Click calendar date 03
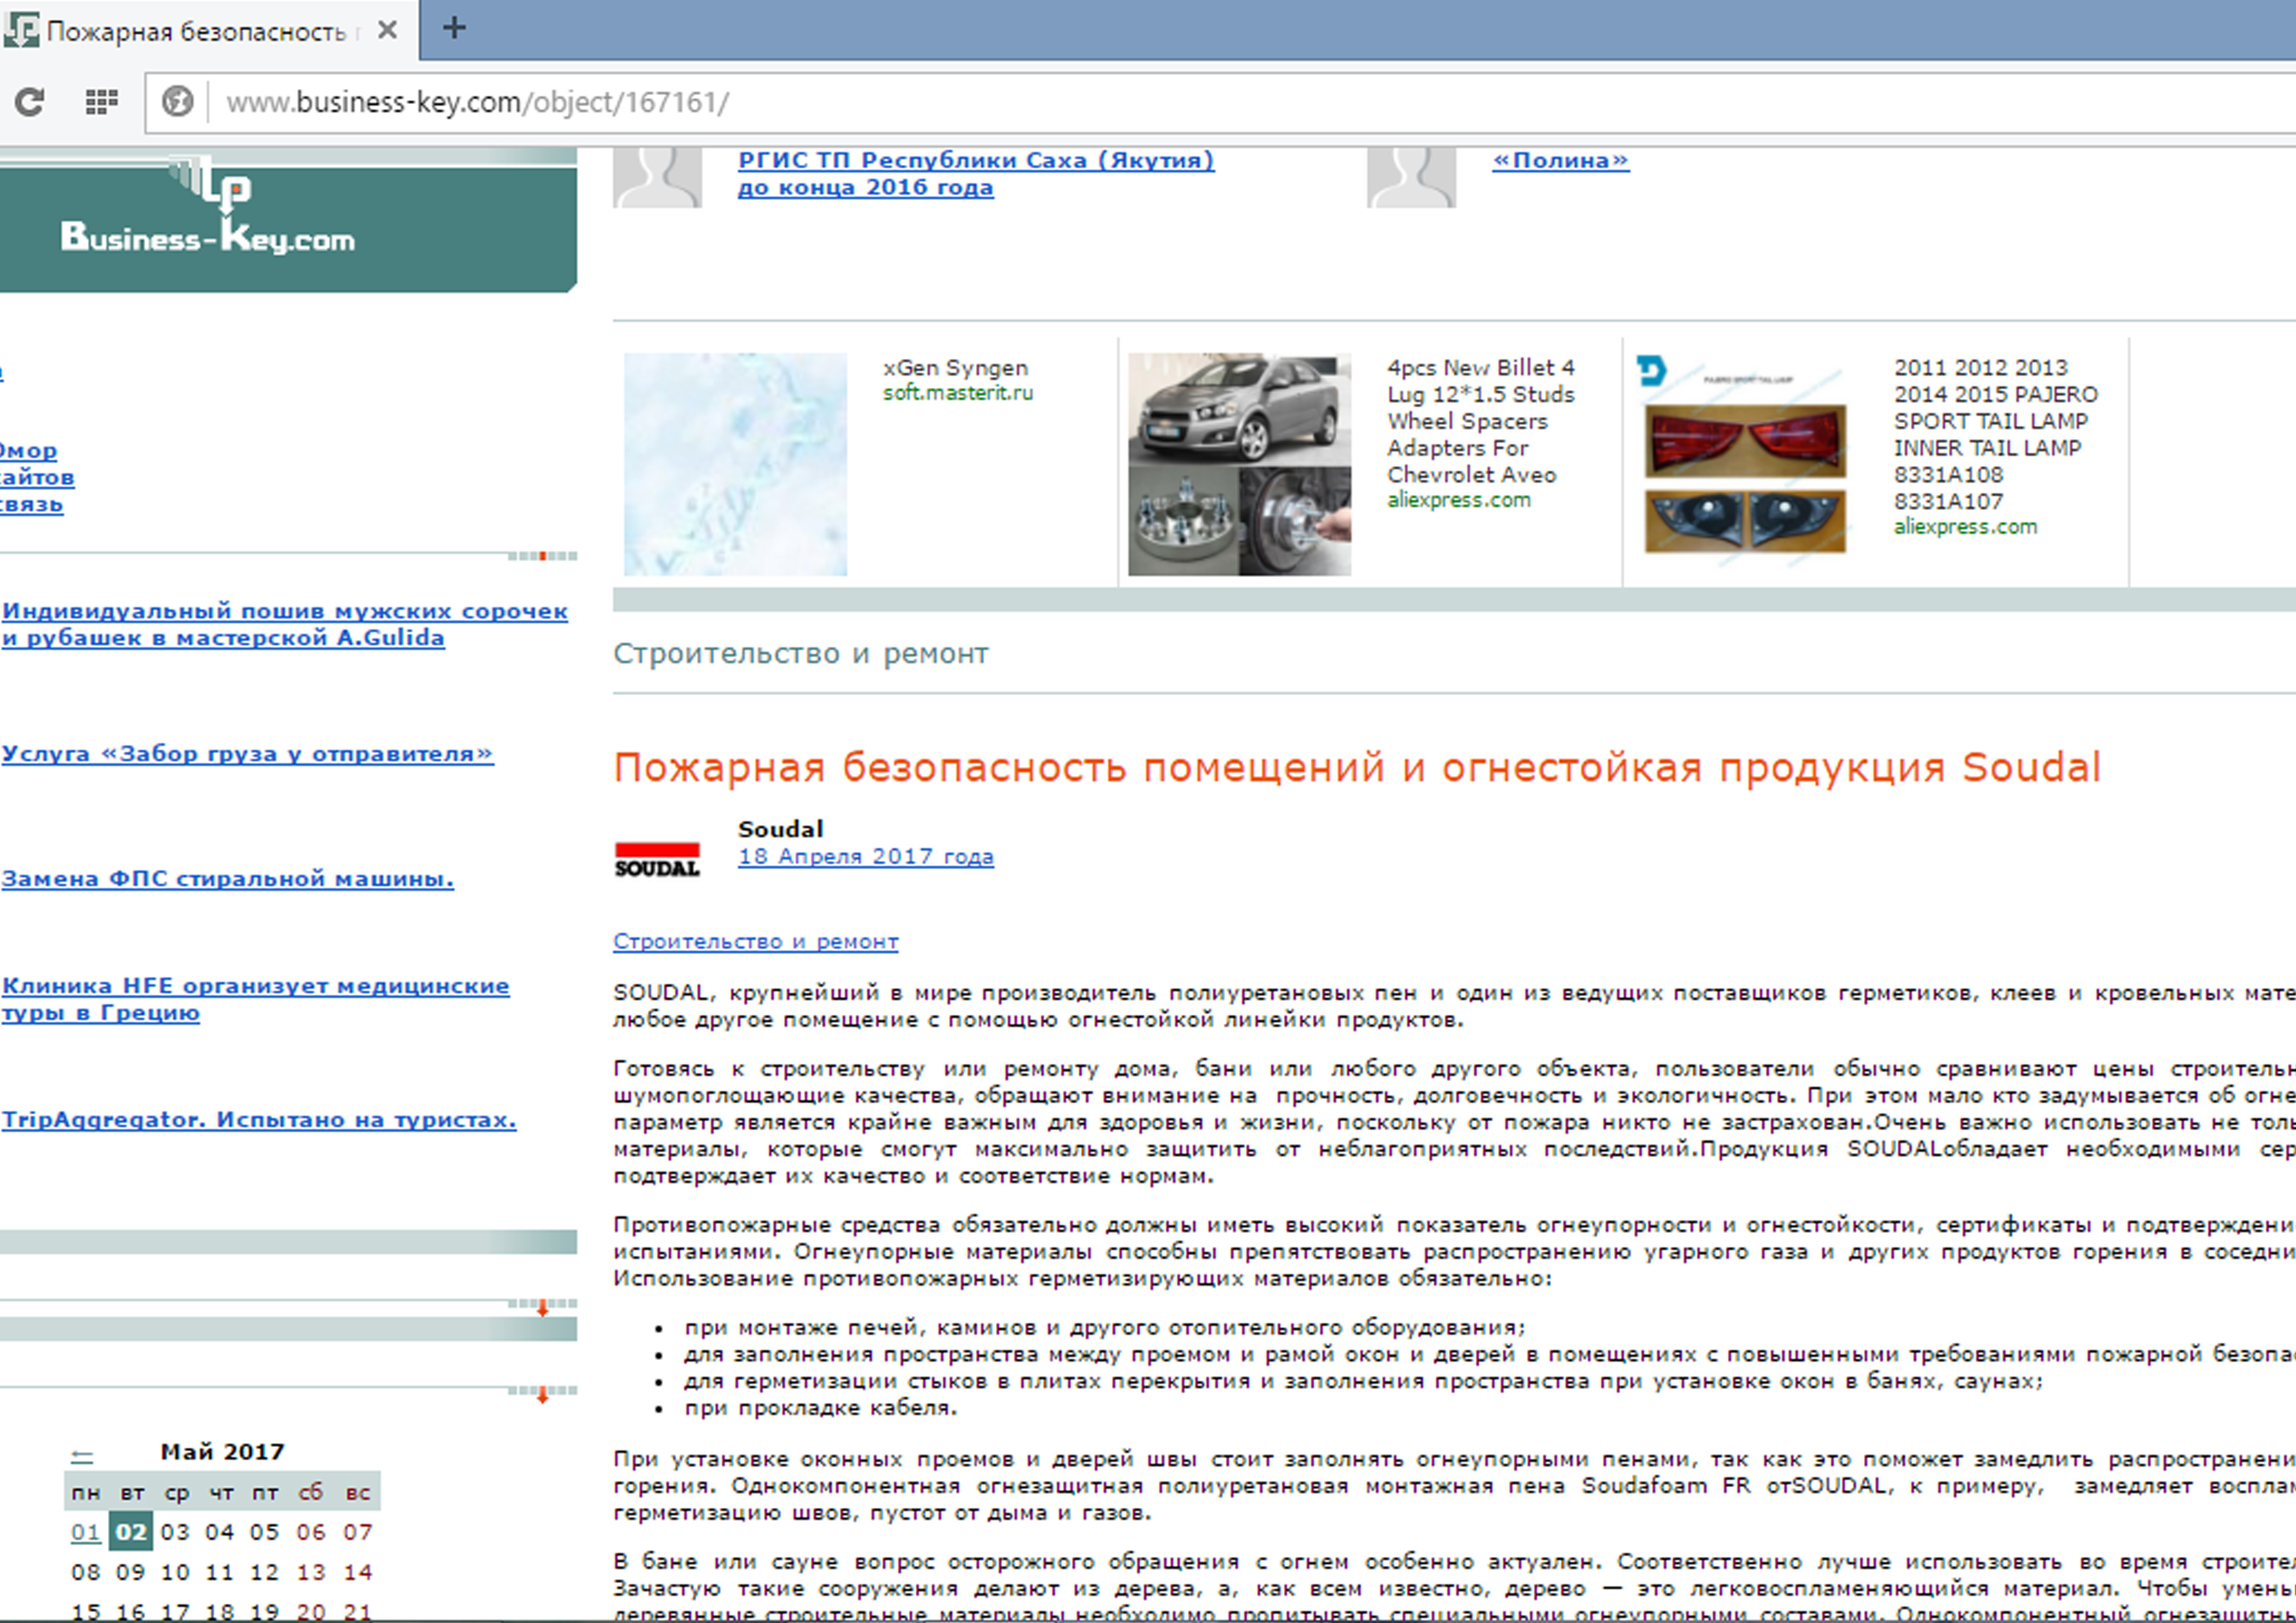 coord(175,1532)
